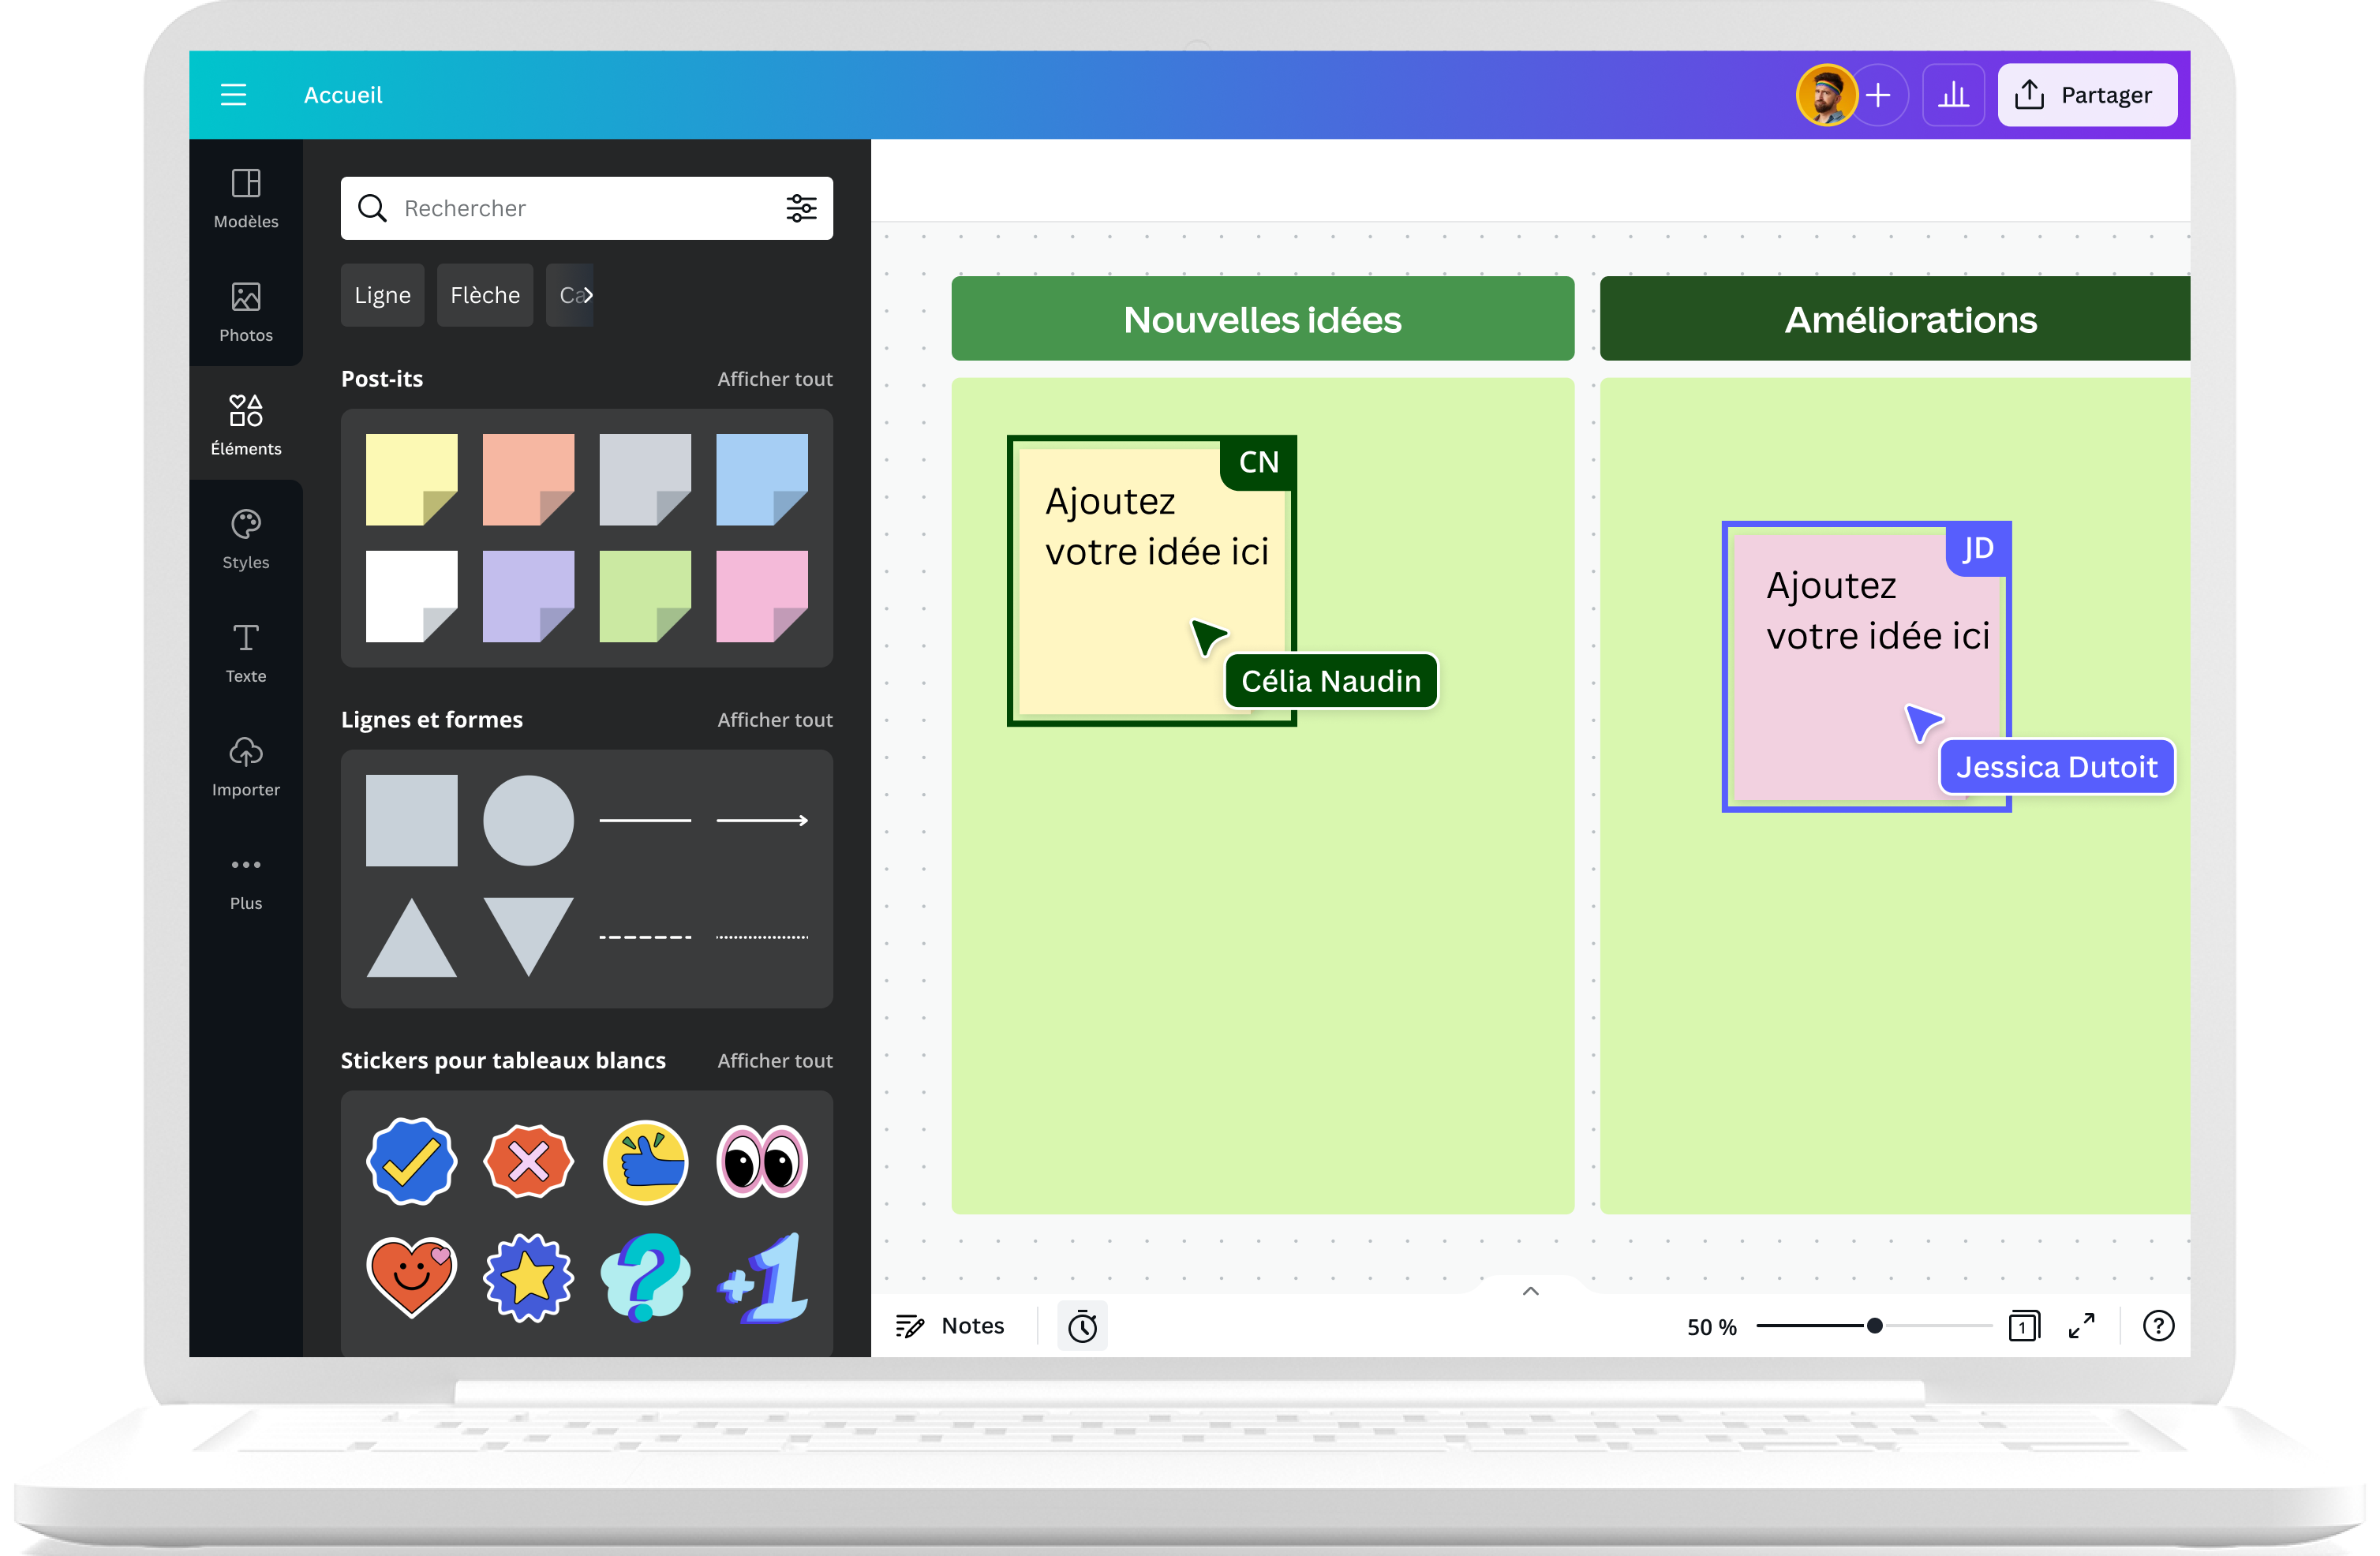Image resolution: width=2380 pixels, height=1556 pixels.
Task: Switch to the Modèles tab
Action: (x=246, y=198)
